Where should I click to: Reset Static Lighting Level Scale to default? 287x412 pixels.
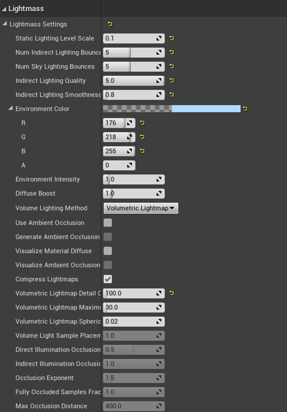click(172, 38)
